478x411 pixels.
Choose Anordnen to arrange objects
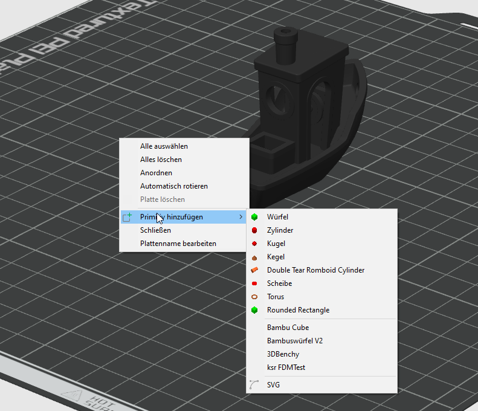pos(156,173)
